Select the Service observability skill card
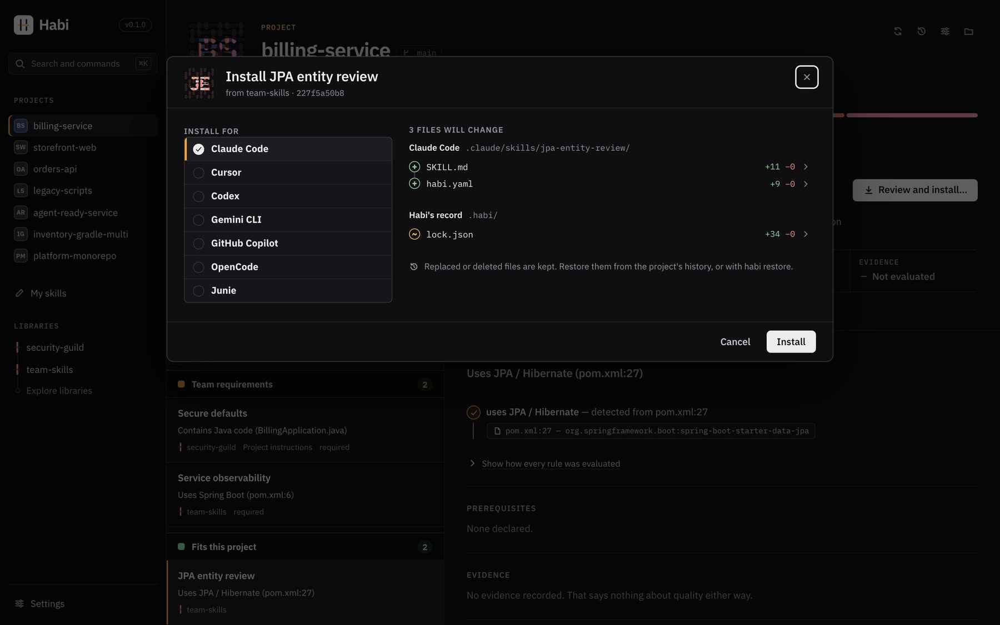The height and width of the screenshot is (625, 1000). 305,495
